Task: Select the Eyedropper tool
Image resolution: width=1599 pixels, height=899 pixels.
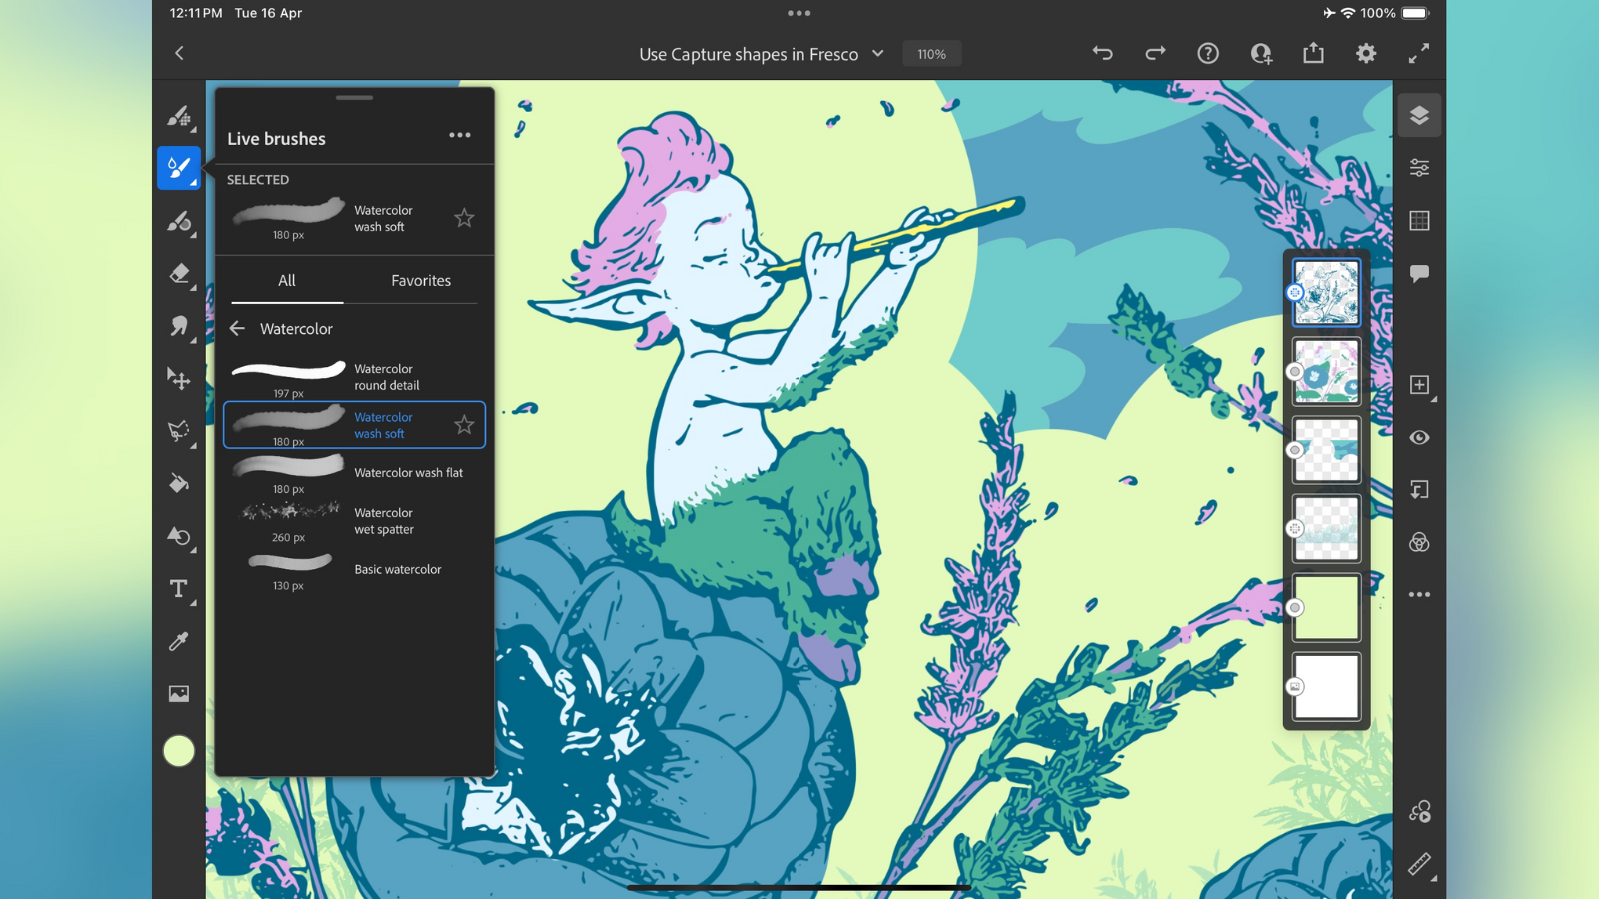Action: [179, 641]
